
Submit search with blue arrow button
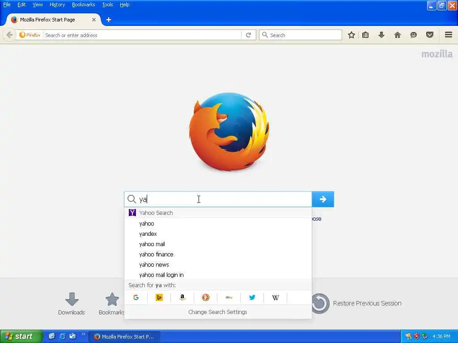pos(323,199)
